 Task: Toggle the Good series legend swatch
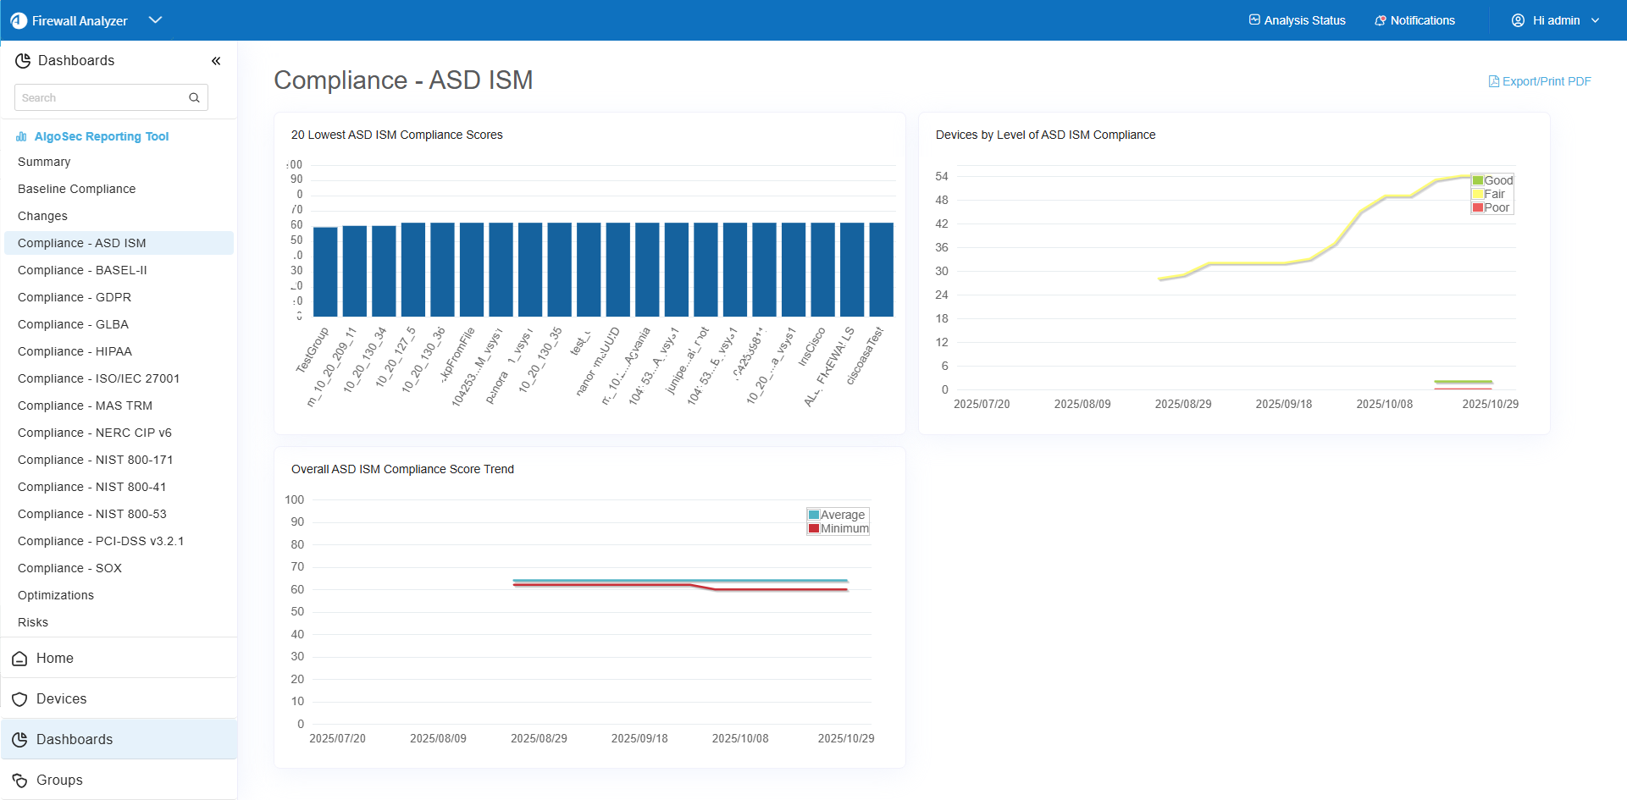(x=1478, y=180)
